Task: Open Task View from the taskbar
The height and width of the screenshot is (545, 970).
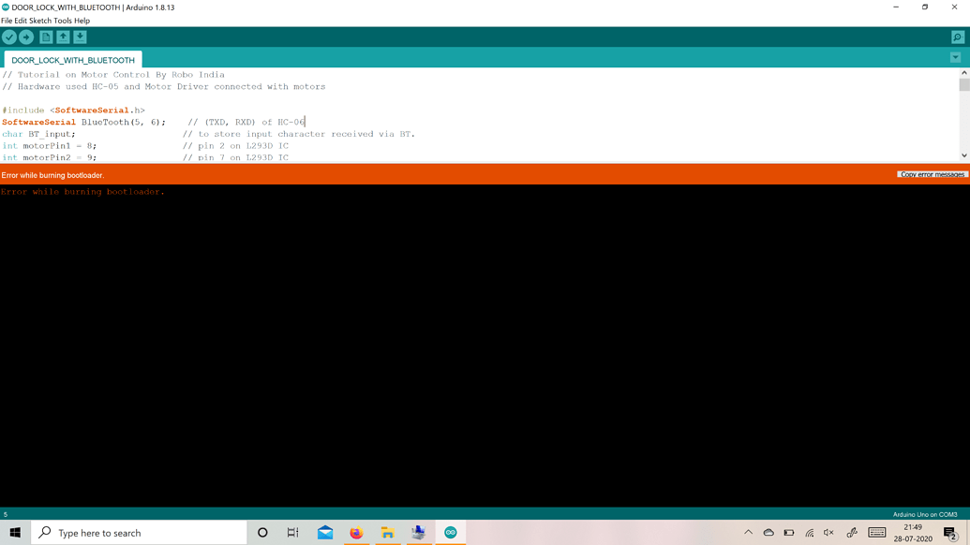Action: [x=292, y=532]
